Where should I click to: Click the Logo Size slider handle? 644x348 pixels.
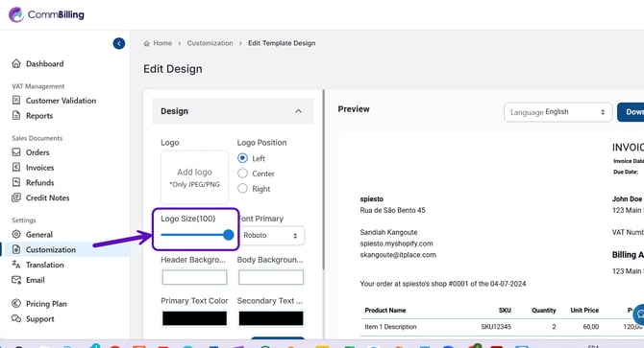point(229,235)
